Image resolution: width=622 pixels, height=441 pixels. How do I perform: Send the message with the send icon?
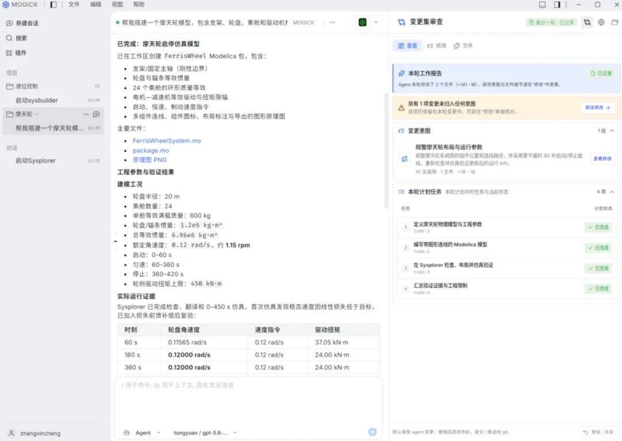click(372, 432)
